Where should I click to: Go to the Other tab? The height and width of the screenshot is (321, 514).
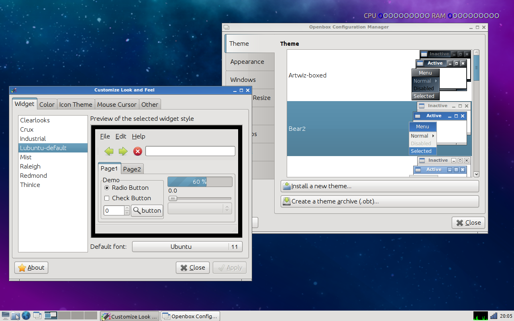tap(150, 104)
